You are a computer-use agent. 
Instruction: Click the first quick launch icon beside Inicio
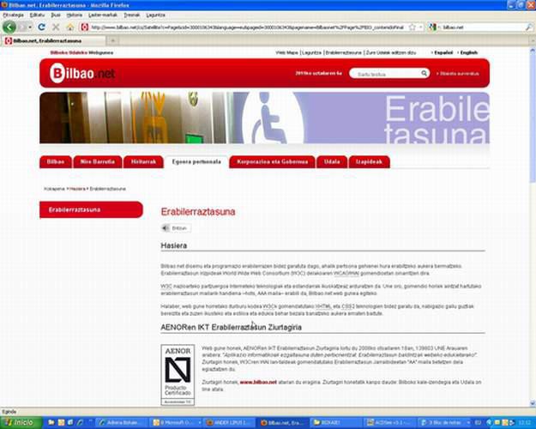tap(51, 423)
